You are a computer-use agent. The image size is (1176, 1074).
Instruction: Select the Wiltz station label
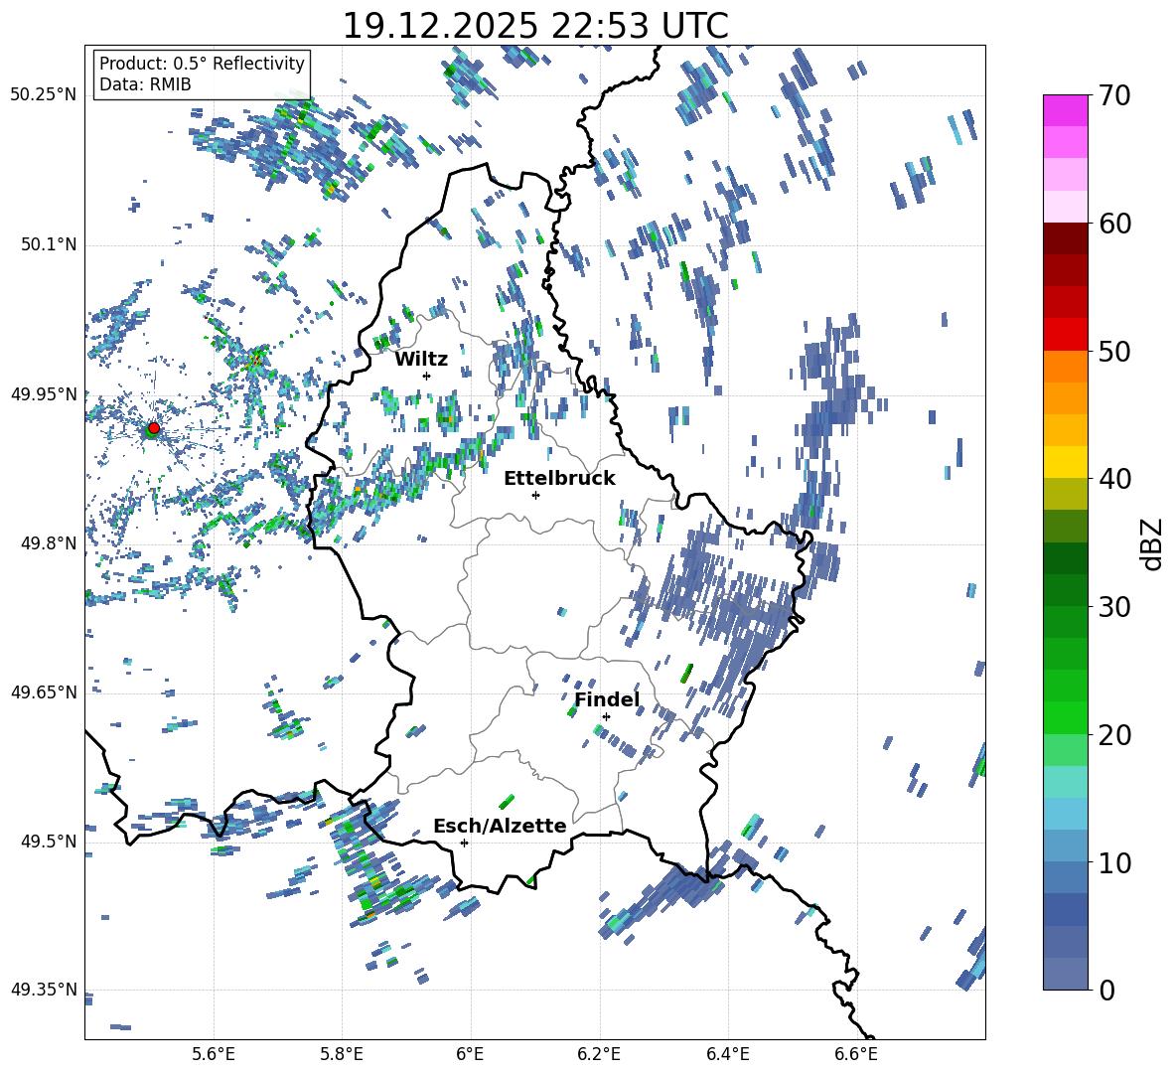point(421,359)
